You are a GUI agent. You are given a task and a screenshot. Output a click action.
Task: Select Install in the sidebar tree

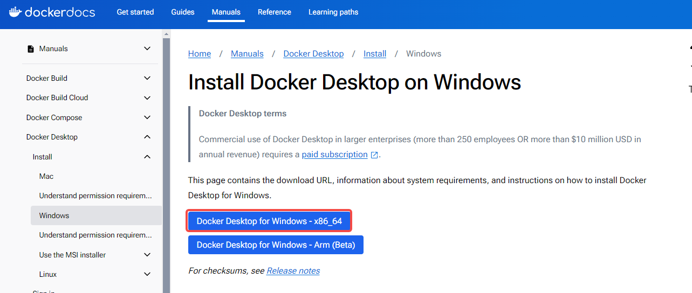pyautogui.click(x=43, y=157)
